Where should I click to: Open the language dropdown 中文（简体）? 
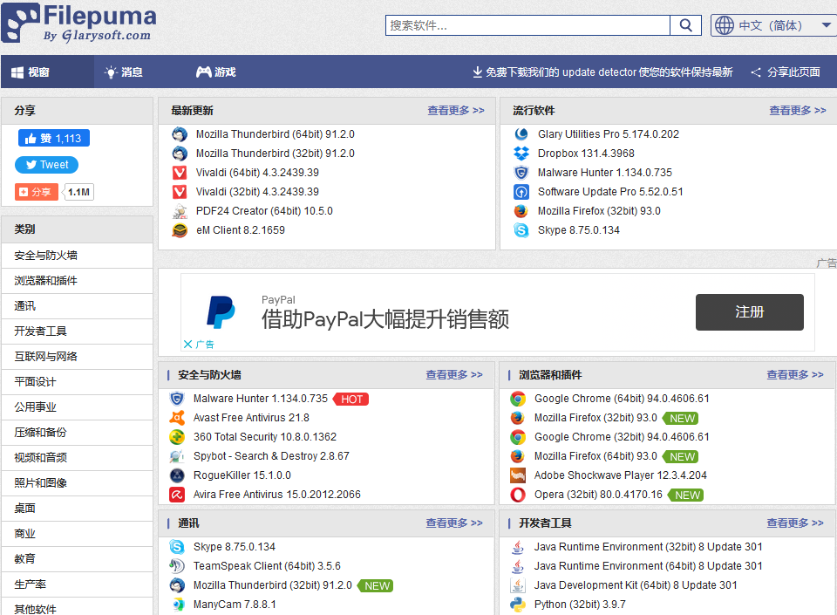click(x=773, y=25)
